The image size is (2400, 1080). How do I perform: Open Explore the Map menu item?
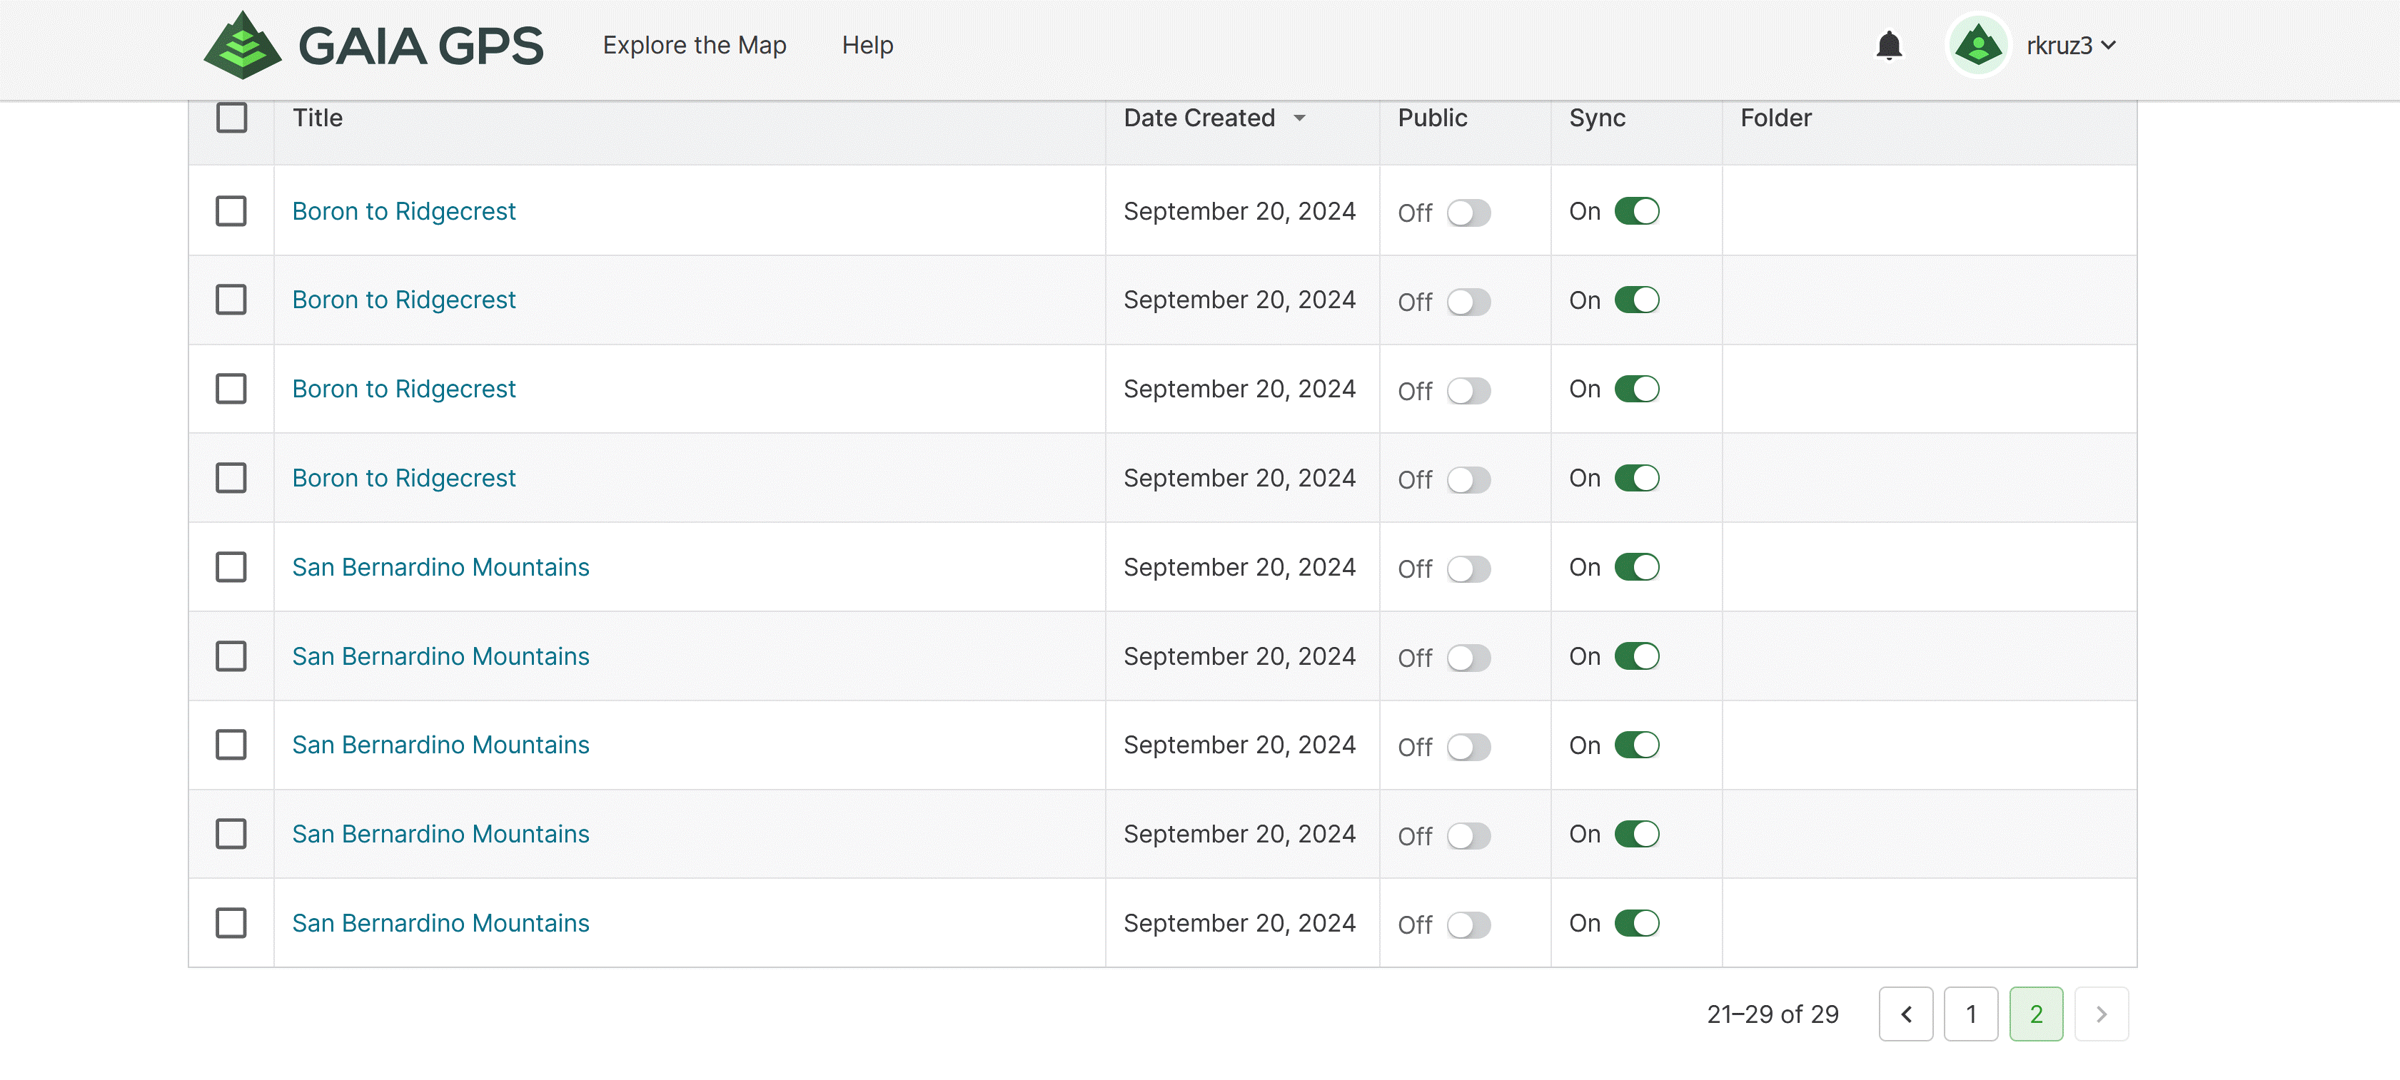tap(694, 46)
